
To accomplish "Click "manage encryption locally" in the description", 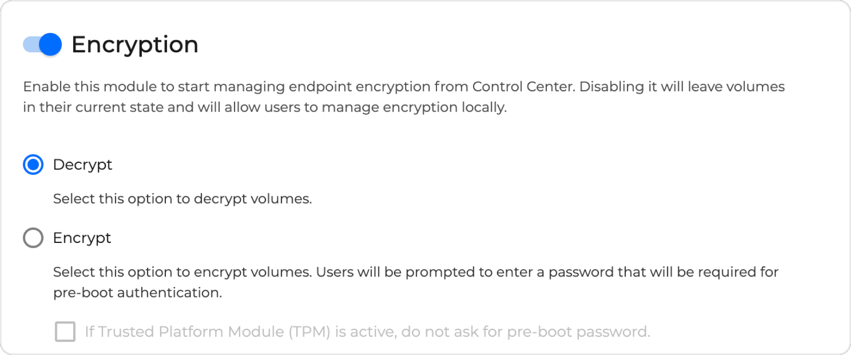I will tap(413, 107).
